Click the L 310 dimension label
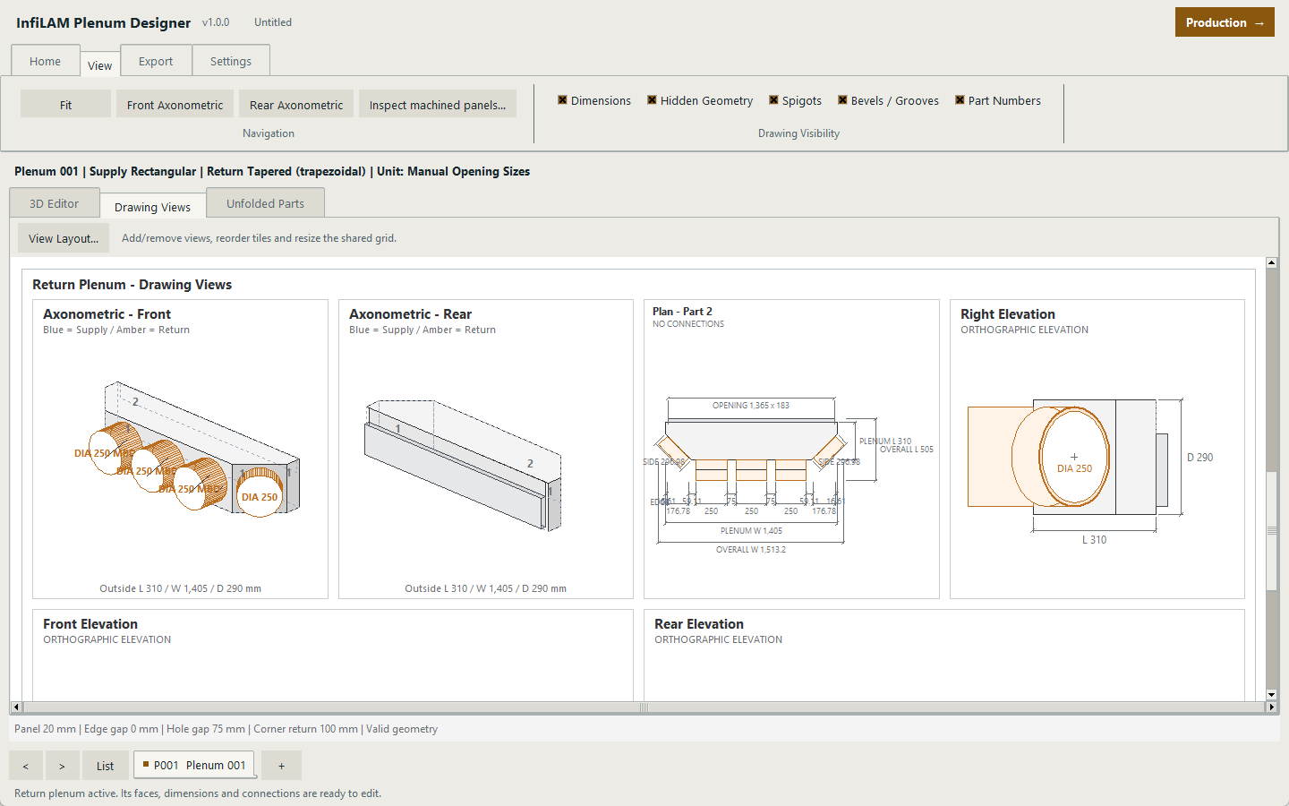The height and width of the screenshot is (806, 1289). (x=1094, y=540)
